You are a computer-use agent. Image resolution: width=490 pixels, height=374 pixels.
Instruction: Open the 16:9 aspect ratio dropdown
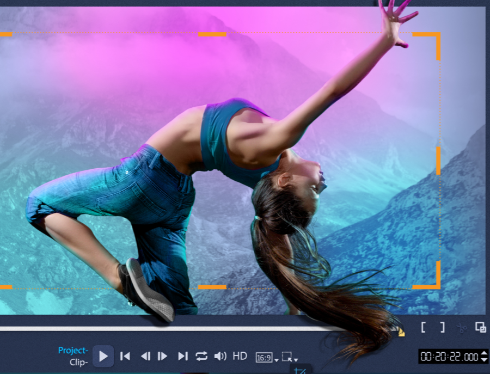pos(267,358)
